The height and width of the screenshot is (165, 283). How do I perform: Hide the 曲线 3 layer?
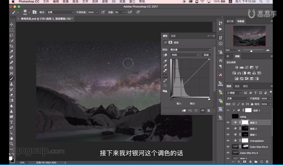pyautogui.click(x=228, y=122)
